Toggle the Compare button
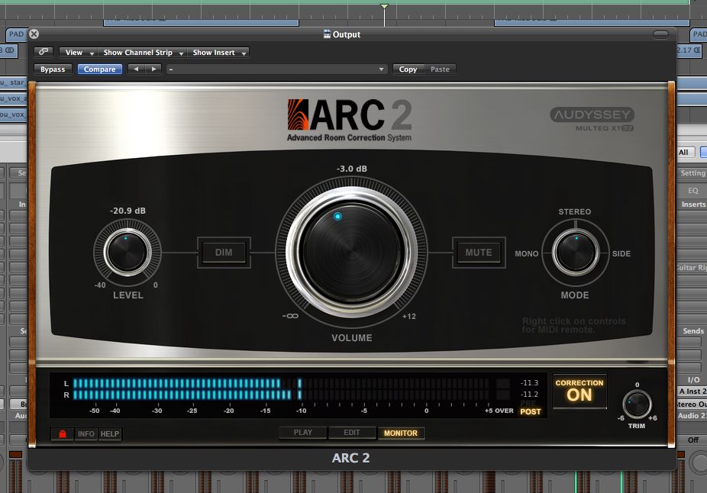The width and height of the screenshot is (707, 493). click(100, 69)
